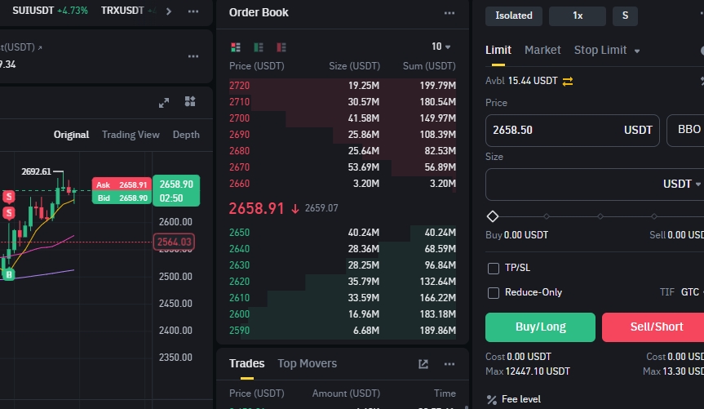
Task: Select the Limit order tab
Action: [x=498, y=50]
